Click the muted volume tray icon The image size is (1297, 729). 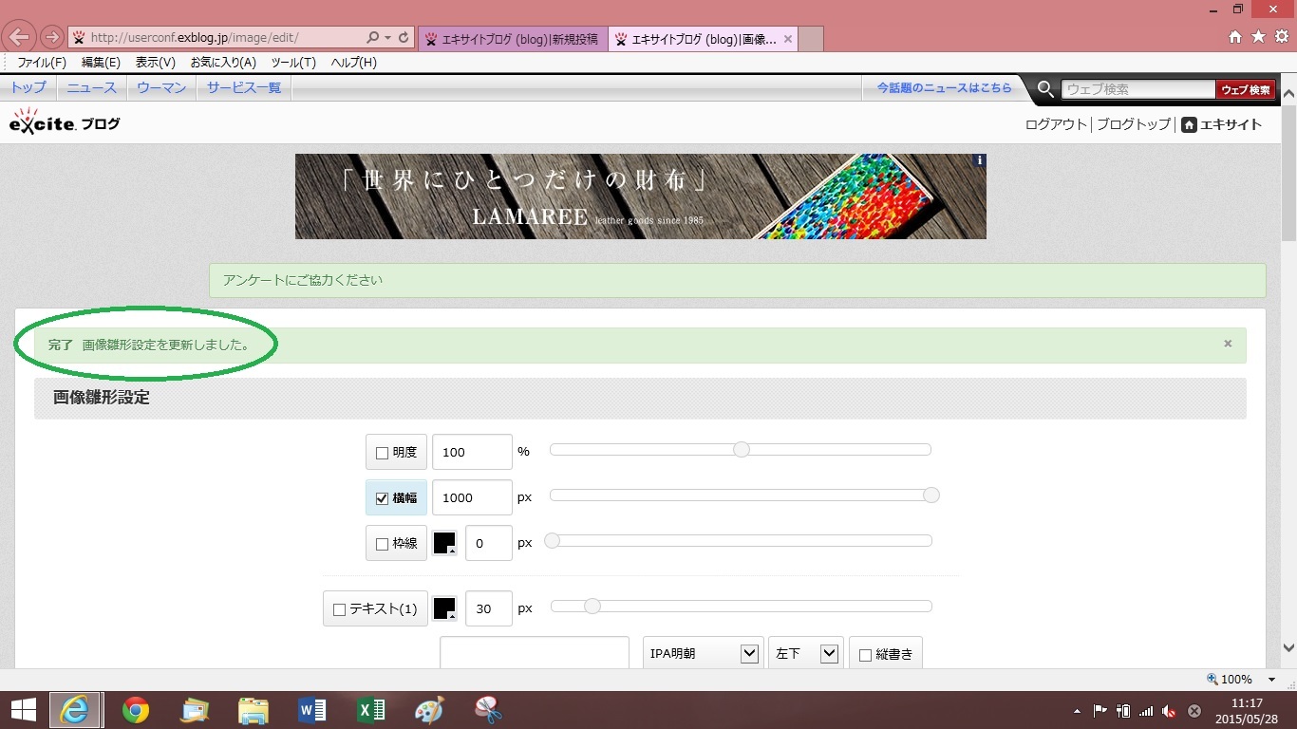[x=1170, y=710]
